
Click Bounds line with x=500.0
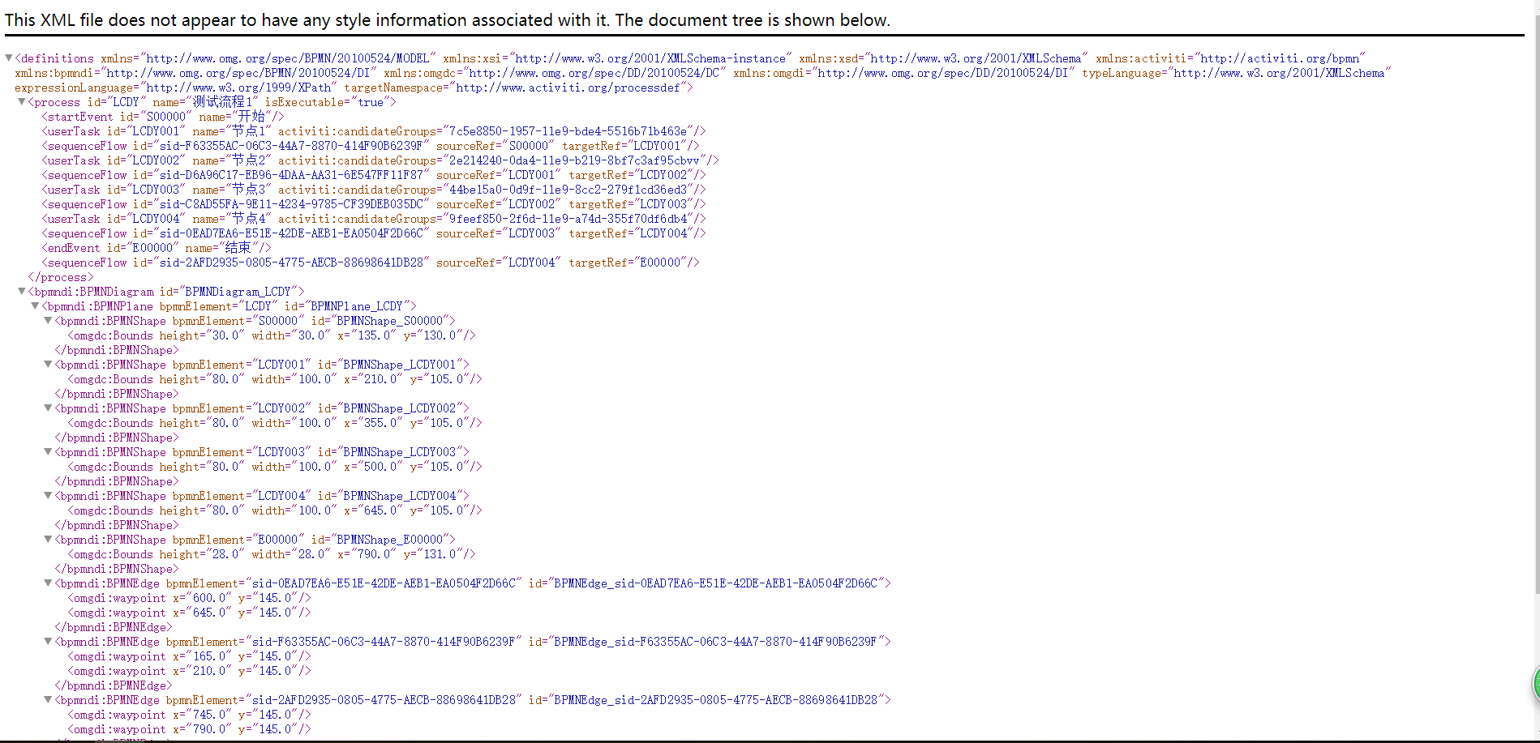(275, 467)
